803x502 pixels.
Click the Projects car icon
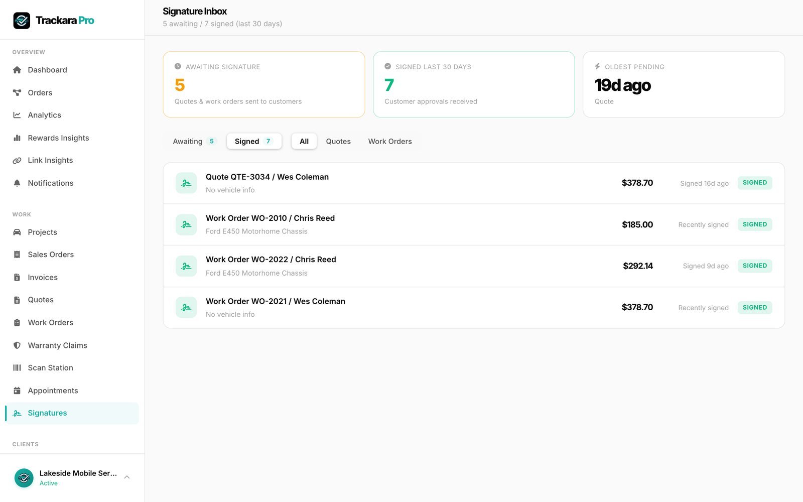coord(17,232)
